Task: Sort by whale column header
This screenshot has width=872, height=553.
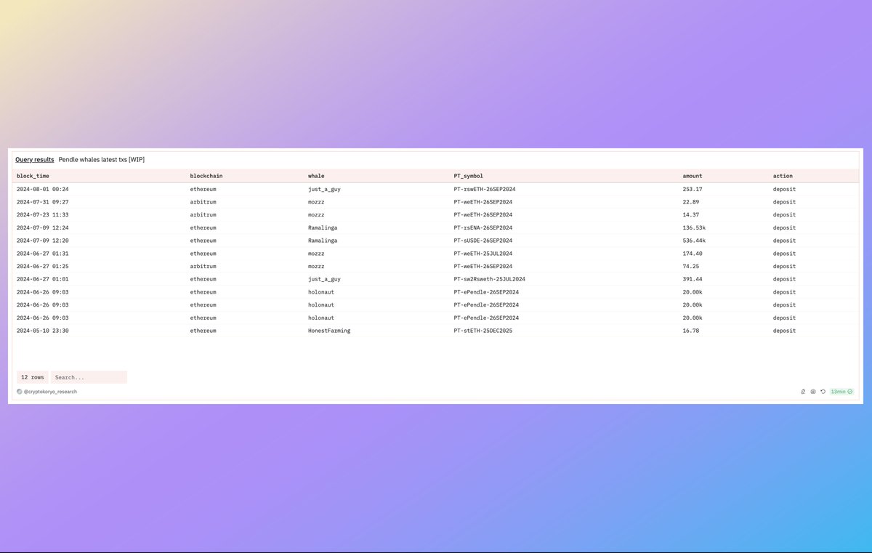Action: click(316, 176)
